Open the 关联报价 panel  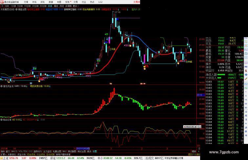pyautogui.click(x=12, y=154)
